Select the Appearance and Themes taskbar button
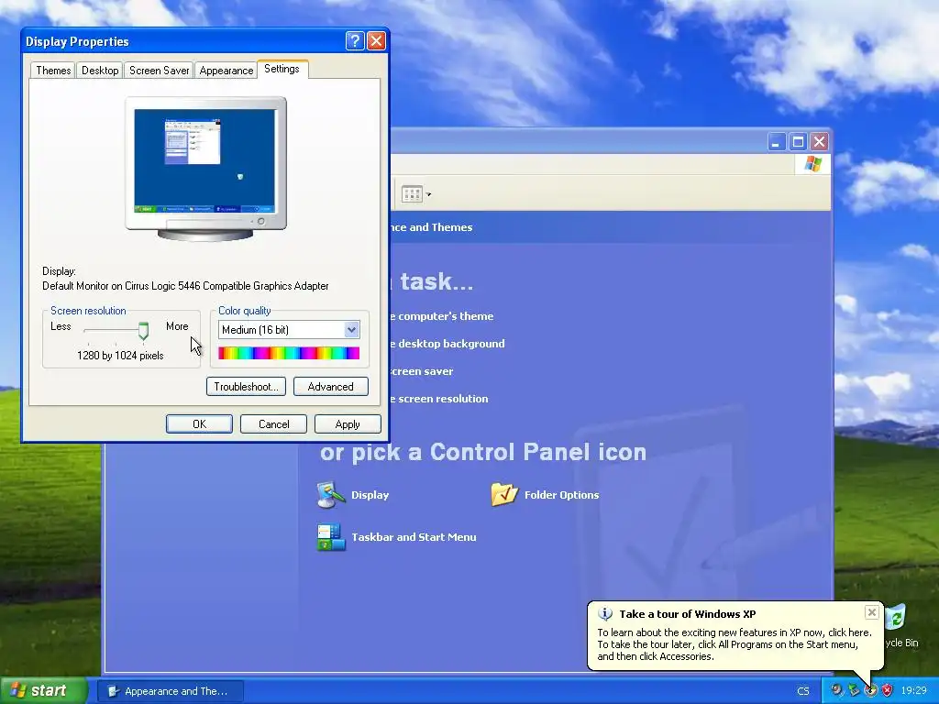Screen dimensions: 939x704 170,691
